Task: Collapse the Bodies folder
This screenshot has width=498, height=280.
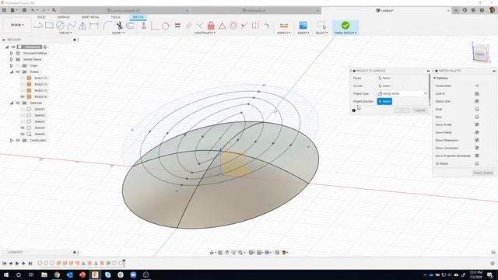Action: (12, 72)
